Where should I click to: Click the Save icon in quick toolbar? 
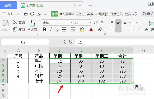26,14
